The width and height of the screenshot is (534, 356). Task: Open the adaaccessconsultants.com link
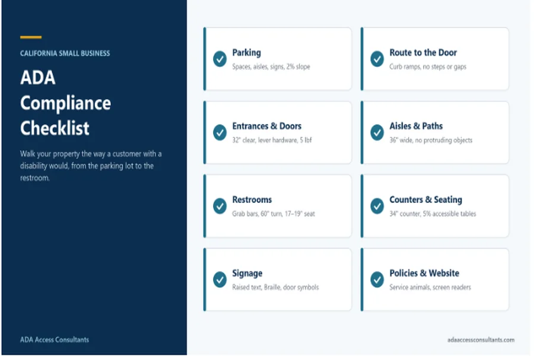(x=481, y=339)
